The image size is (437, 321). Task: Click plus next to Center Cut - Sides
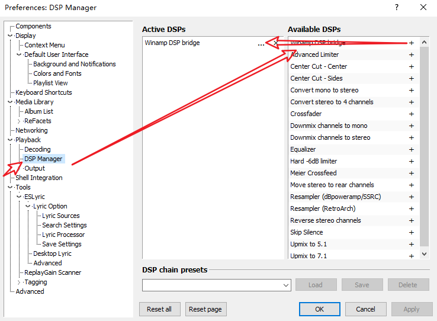[412, 78]
